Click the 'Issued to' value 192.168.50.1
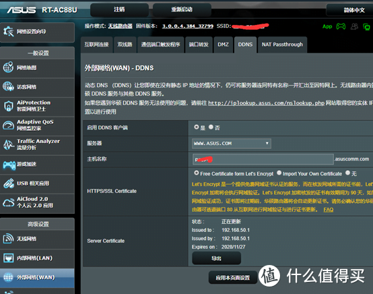Image resolution: width=373 pixels, height=294 pixels. click(x=236, y=230)
